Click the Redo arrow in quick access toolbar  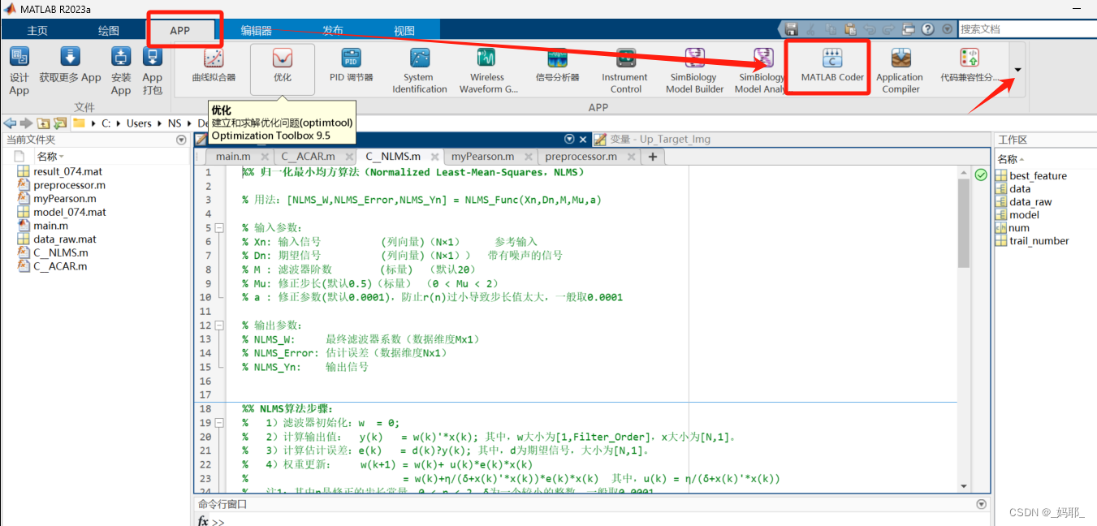[889, 29]
